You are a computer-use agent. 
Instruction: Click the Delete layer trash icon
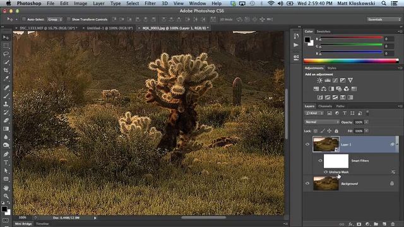(393, 224)
